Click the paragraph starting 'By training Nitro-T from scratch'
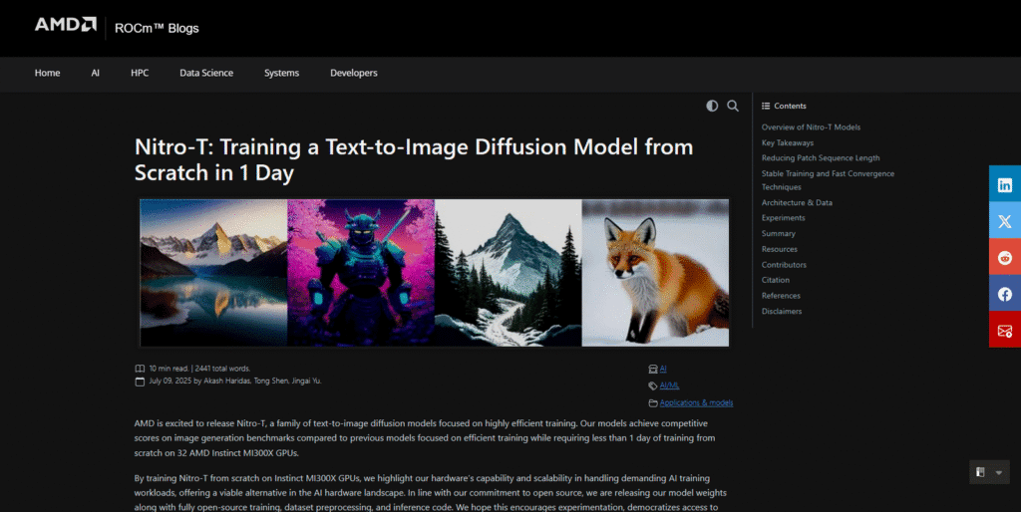Screen dimensions: 1021x512 click(431, 492)
